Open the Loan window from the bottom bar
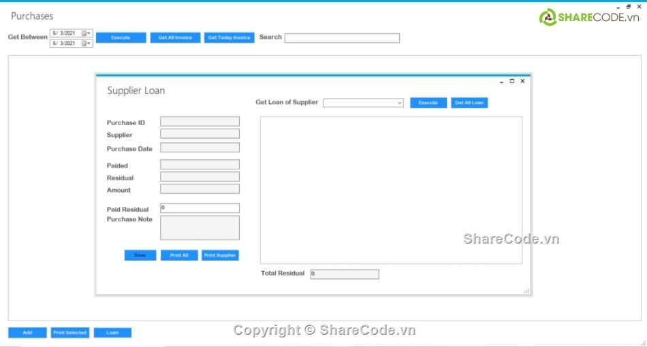Screen dimensions: 647x347 click(x=112, y=333)
